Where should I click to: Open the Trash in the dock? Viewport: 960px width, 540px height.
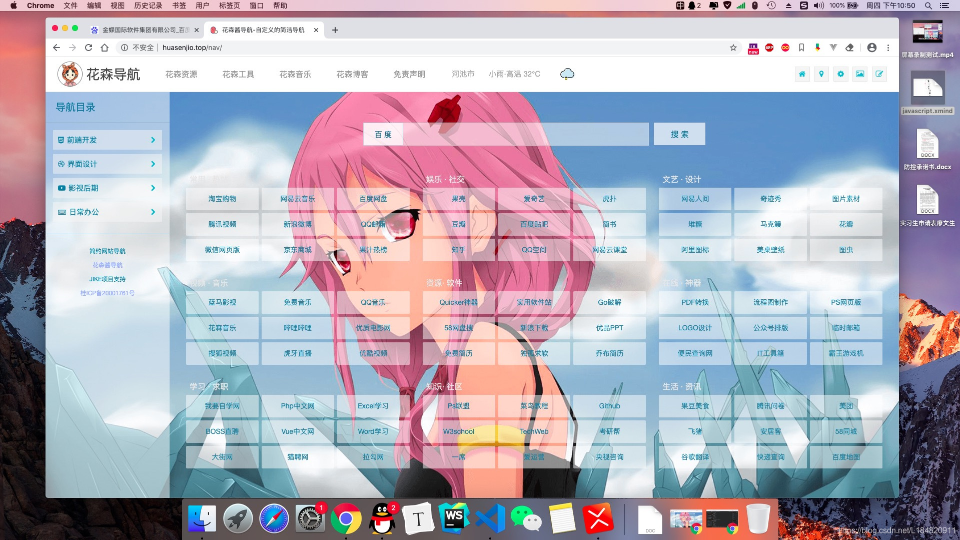pyautogui.click(x=758, y=518)
